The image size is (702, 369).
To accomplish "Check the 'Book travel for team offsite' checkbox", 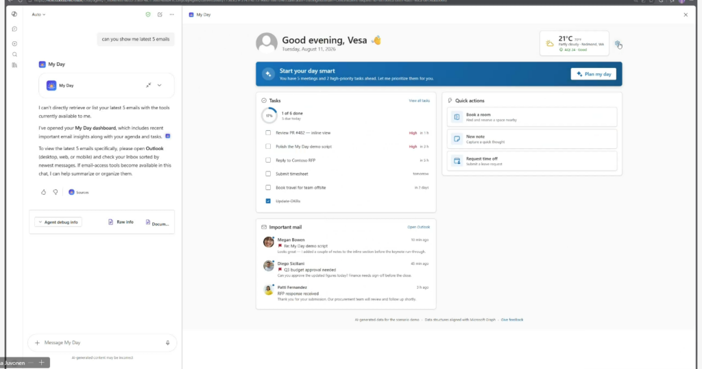I will pos(268,188).
